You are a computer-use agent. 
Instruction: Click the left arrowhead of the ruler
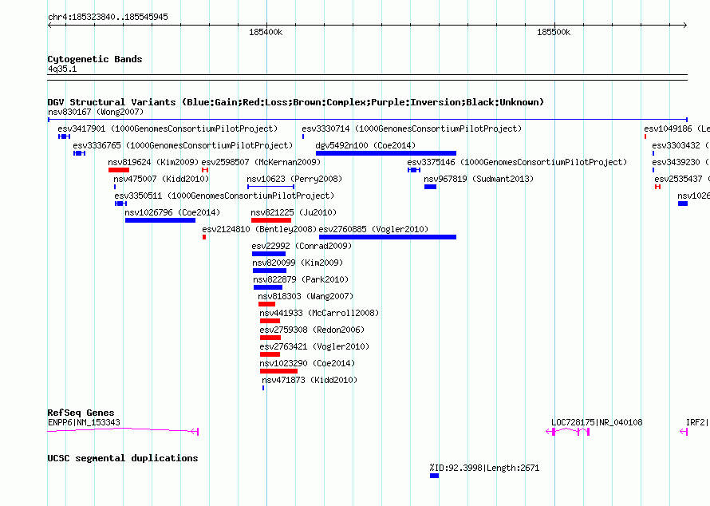49,26
